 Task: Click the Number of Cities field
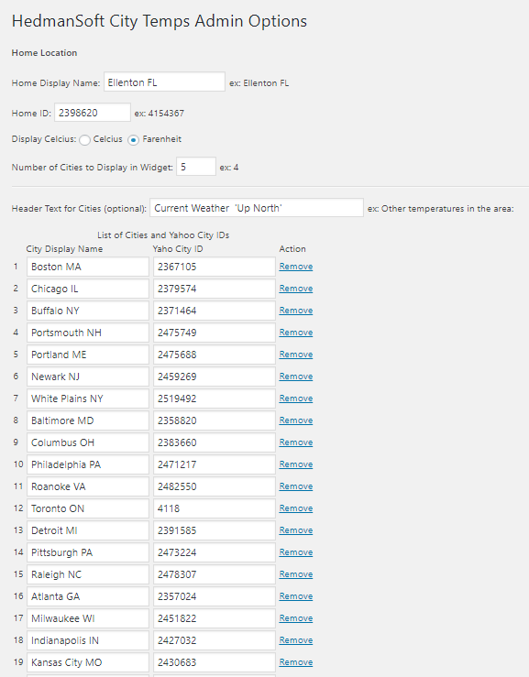click(196, 167)
